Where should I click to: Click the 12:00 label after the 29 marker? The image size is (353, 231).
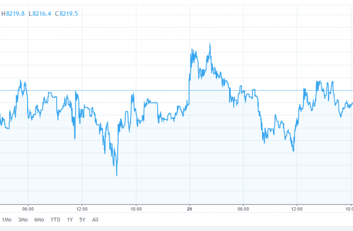click(x=297, y=209)
